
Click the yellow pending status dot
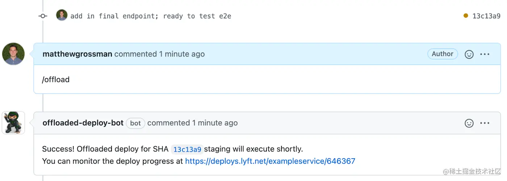point(466,16)
